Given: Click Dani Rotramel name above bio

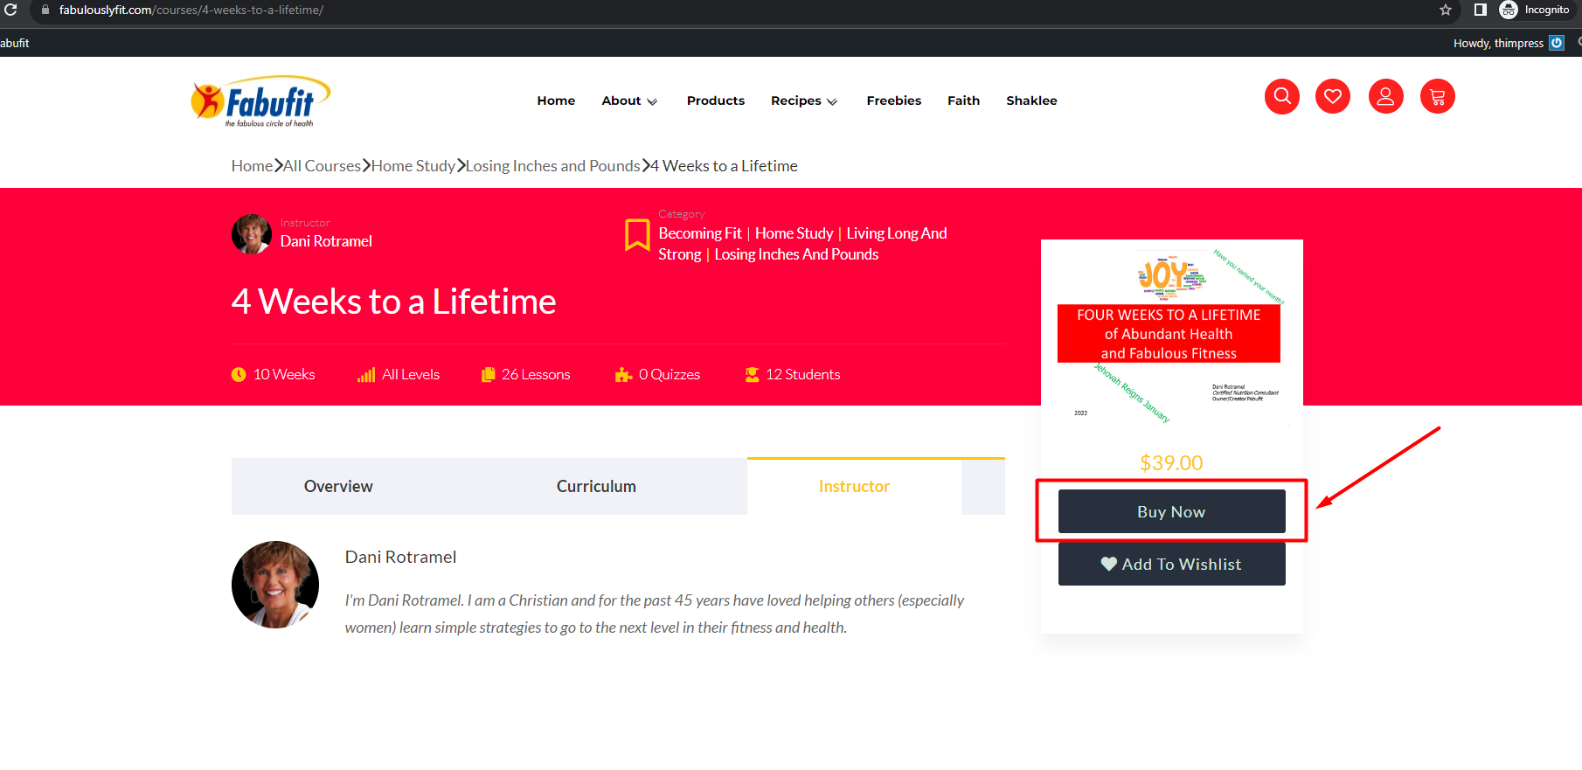Looking at the screenshot, I should point(400,557).
